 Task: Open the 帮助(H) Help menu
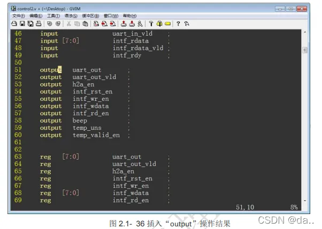pyautogui.click(x=129, y=16)
